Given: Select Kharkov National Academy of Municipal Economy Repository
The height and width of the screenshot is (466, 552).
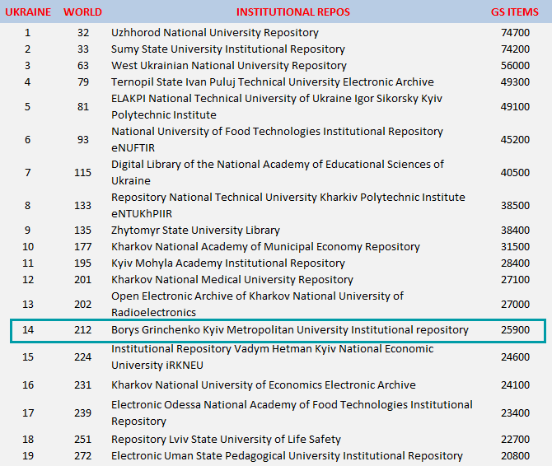Looking at the screenshot, I should point(265,247).
